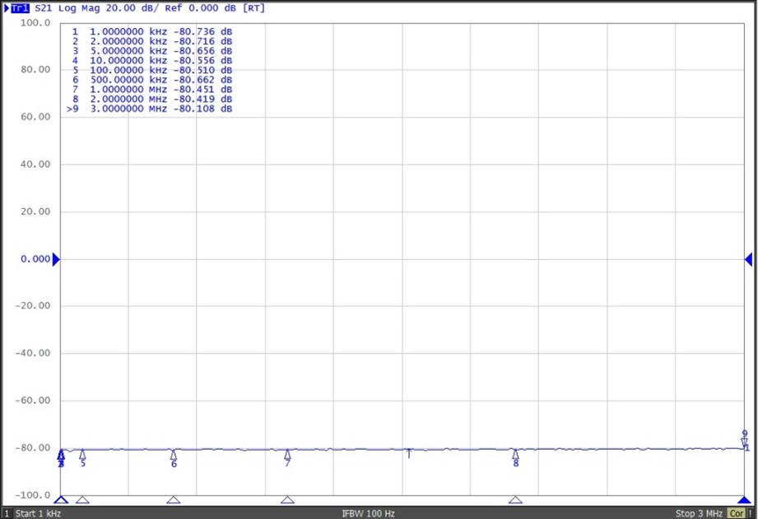Click left reference level arrow at 0.000
758x519 pixels.
click(x=56, y=260)
